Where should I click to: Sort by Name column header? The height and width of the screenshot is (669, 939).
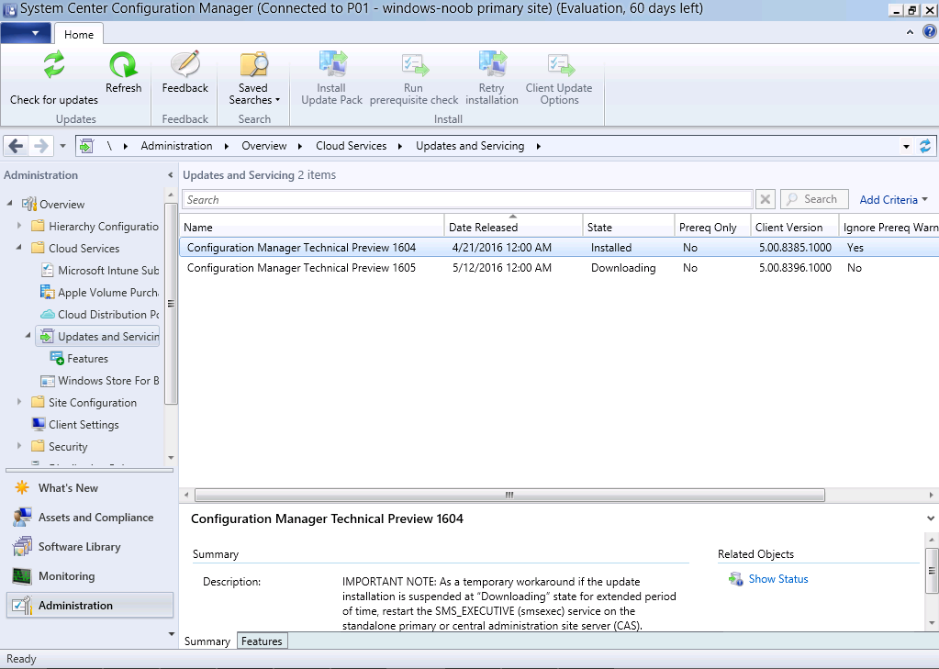[311, 227]
